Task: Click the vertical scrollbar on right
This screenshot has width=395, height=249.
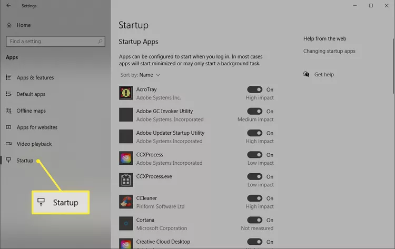Action: click(393, 66)
